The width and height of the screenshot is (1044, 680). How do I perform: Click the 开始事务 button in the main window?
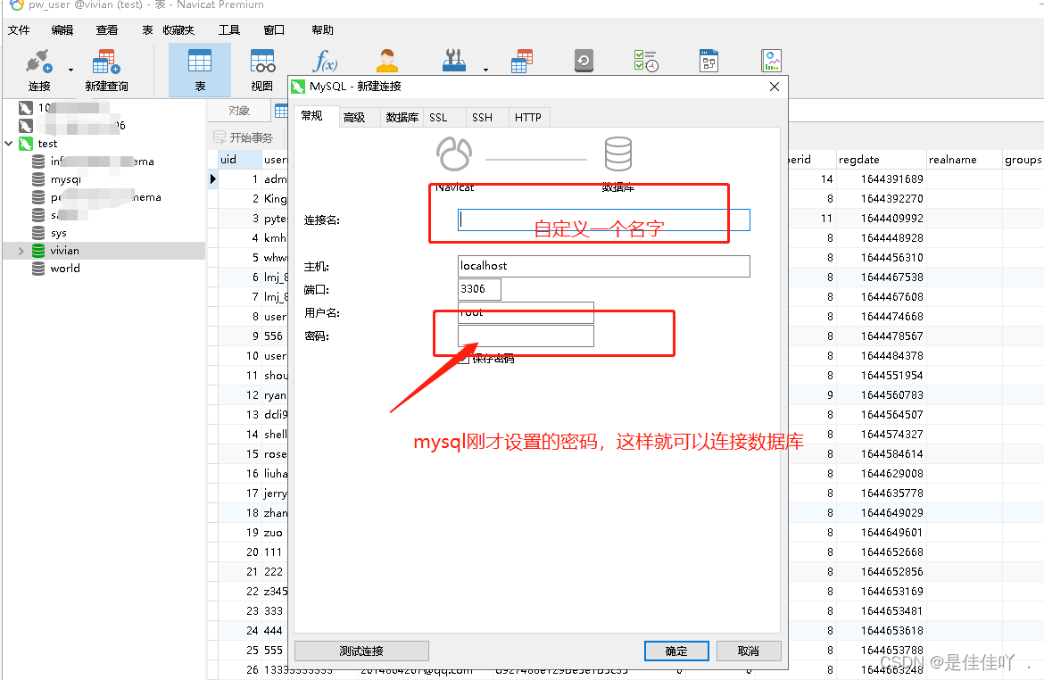pos(243,137)
